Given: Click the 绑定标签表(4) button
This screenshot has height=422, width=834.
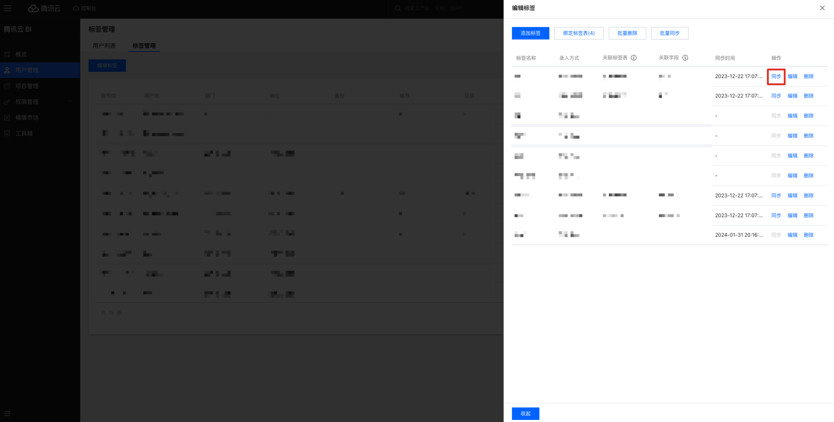Looking at the screenshot, I should pyautogui.click(x=579, y=33).
